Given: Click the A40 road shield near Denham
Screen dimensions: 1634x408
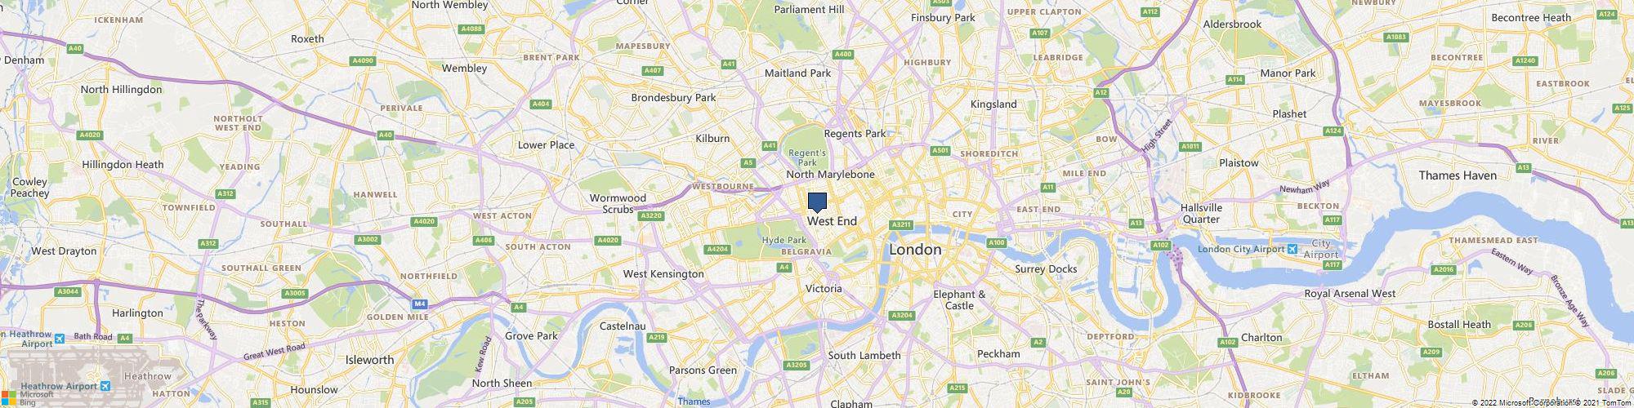Looking at the screenshot, I should [75, 49].
